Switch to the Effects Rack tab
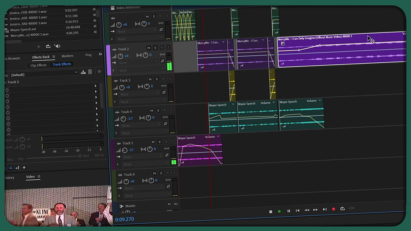The height and width of the screenshot is (231, 411). 41,57
